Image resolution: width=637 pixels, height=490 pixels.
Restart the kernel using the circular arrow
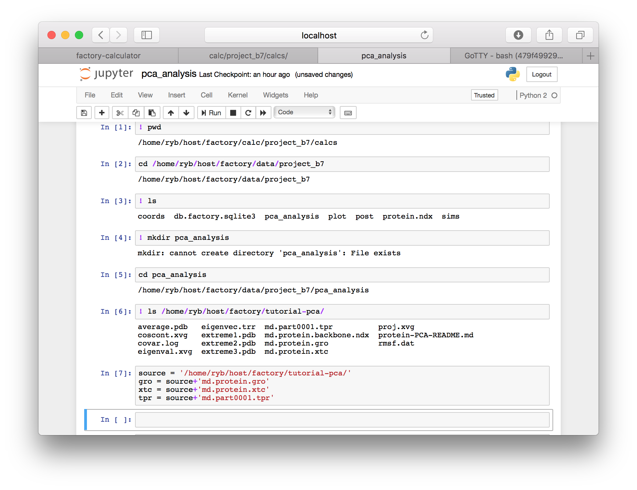248,113
